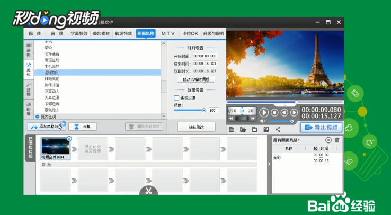
Task: Click style list scroll down arrow
Action: click(164, 116)
